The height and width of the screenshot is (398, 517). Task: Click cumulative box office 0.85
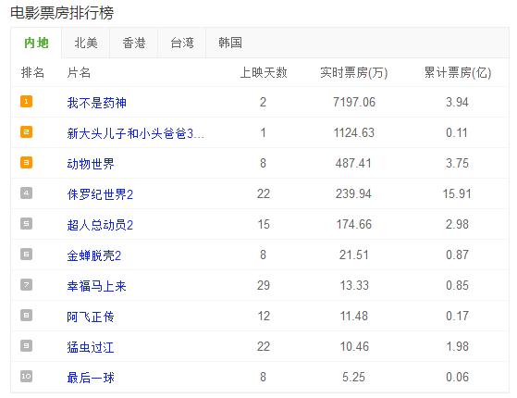pos(457,285)
